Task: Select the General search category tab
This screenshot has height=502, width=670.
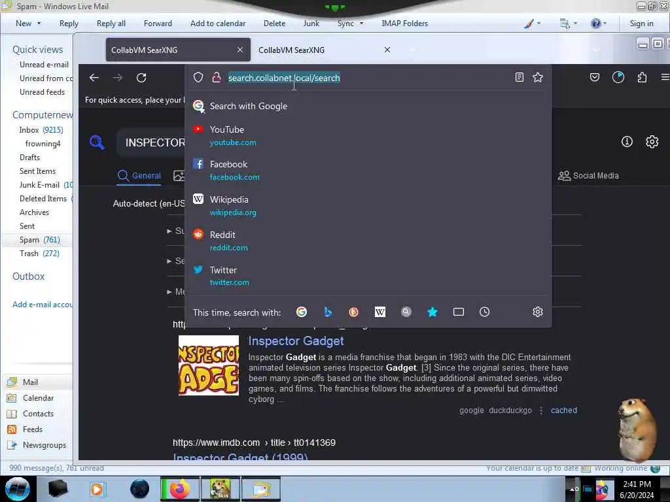Action: click(x=139, y=175)
